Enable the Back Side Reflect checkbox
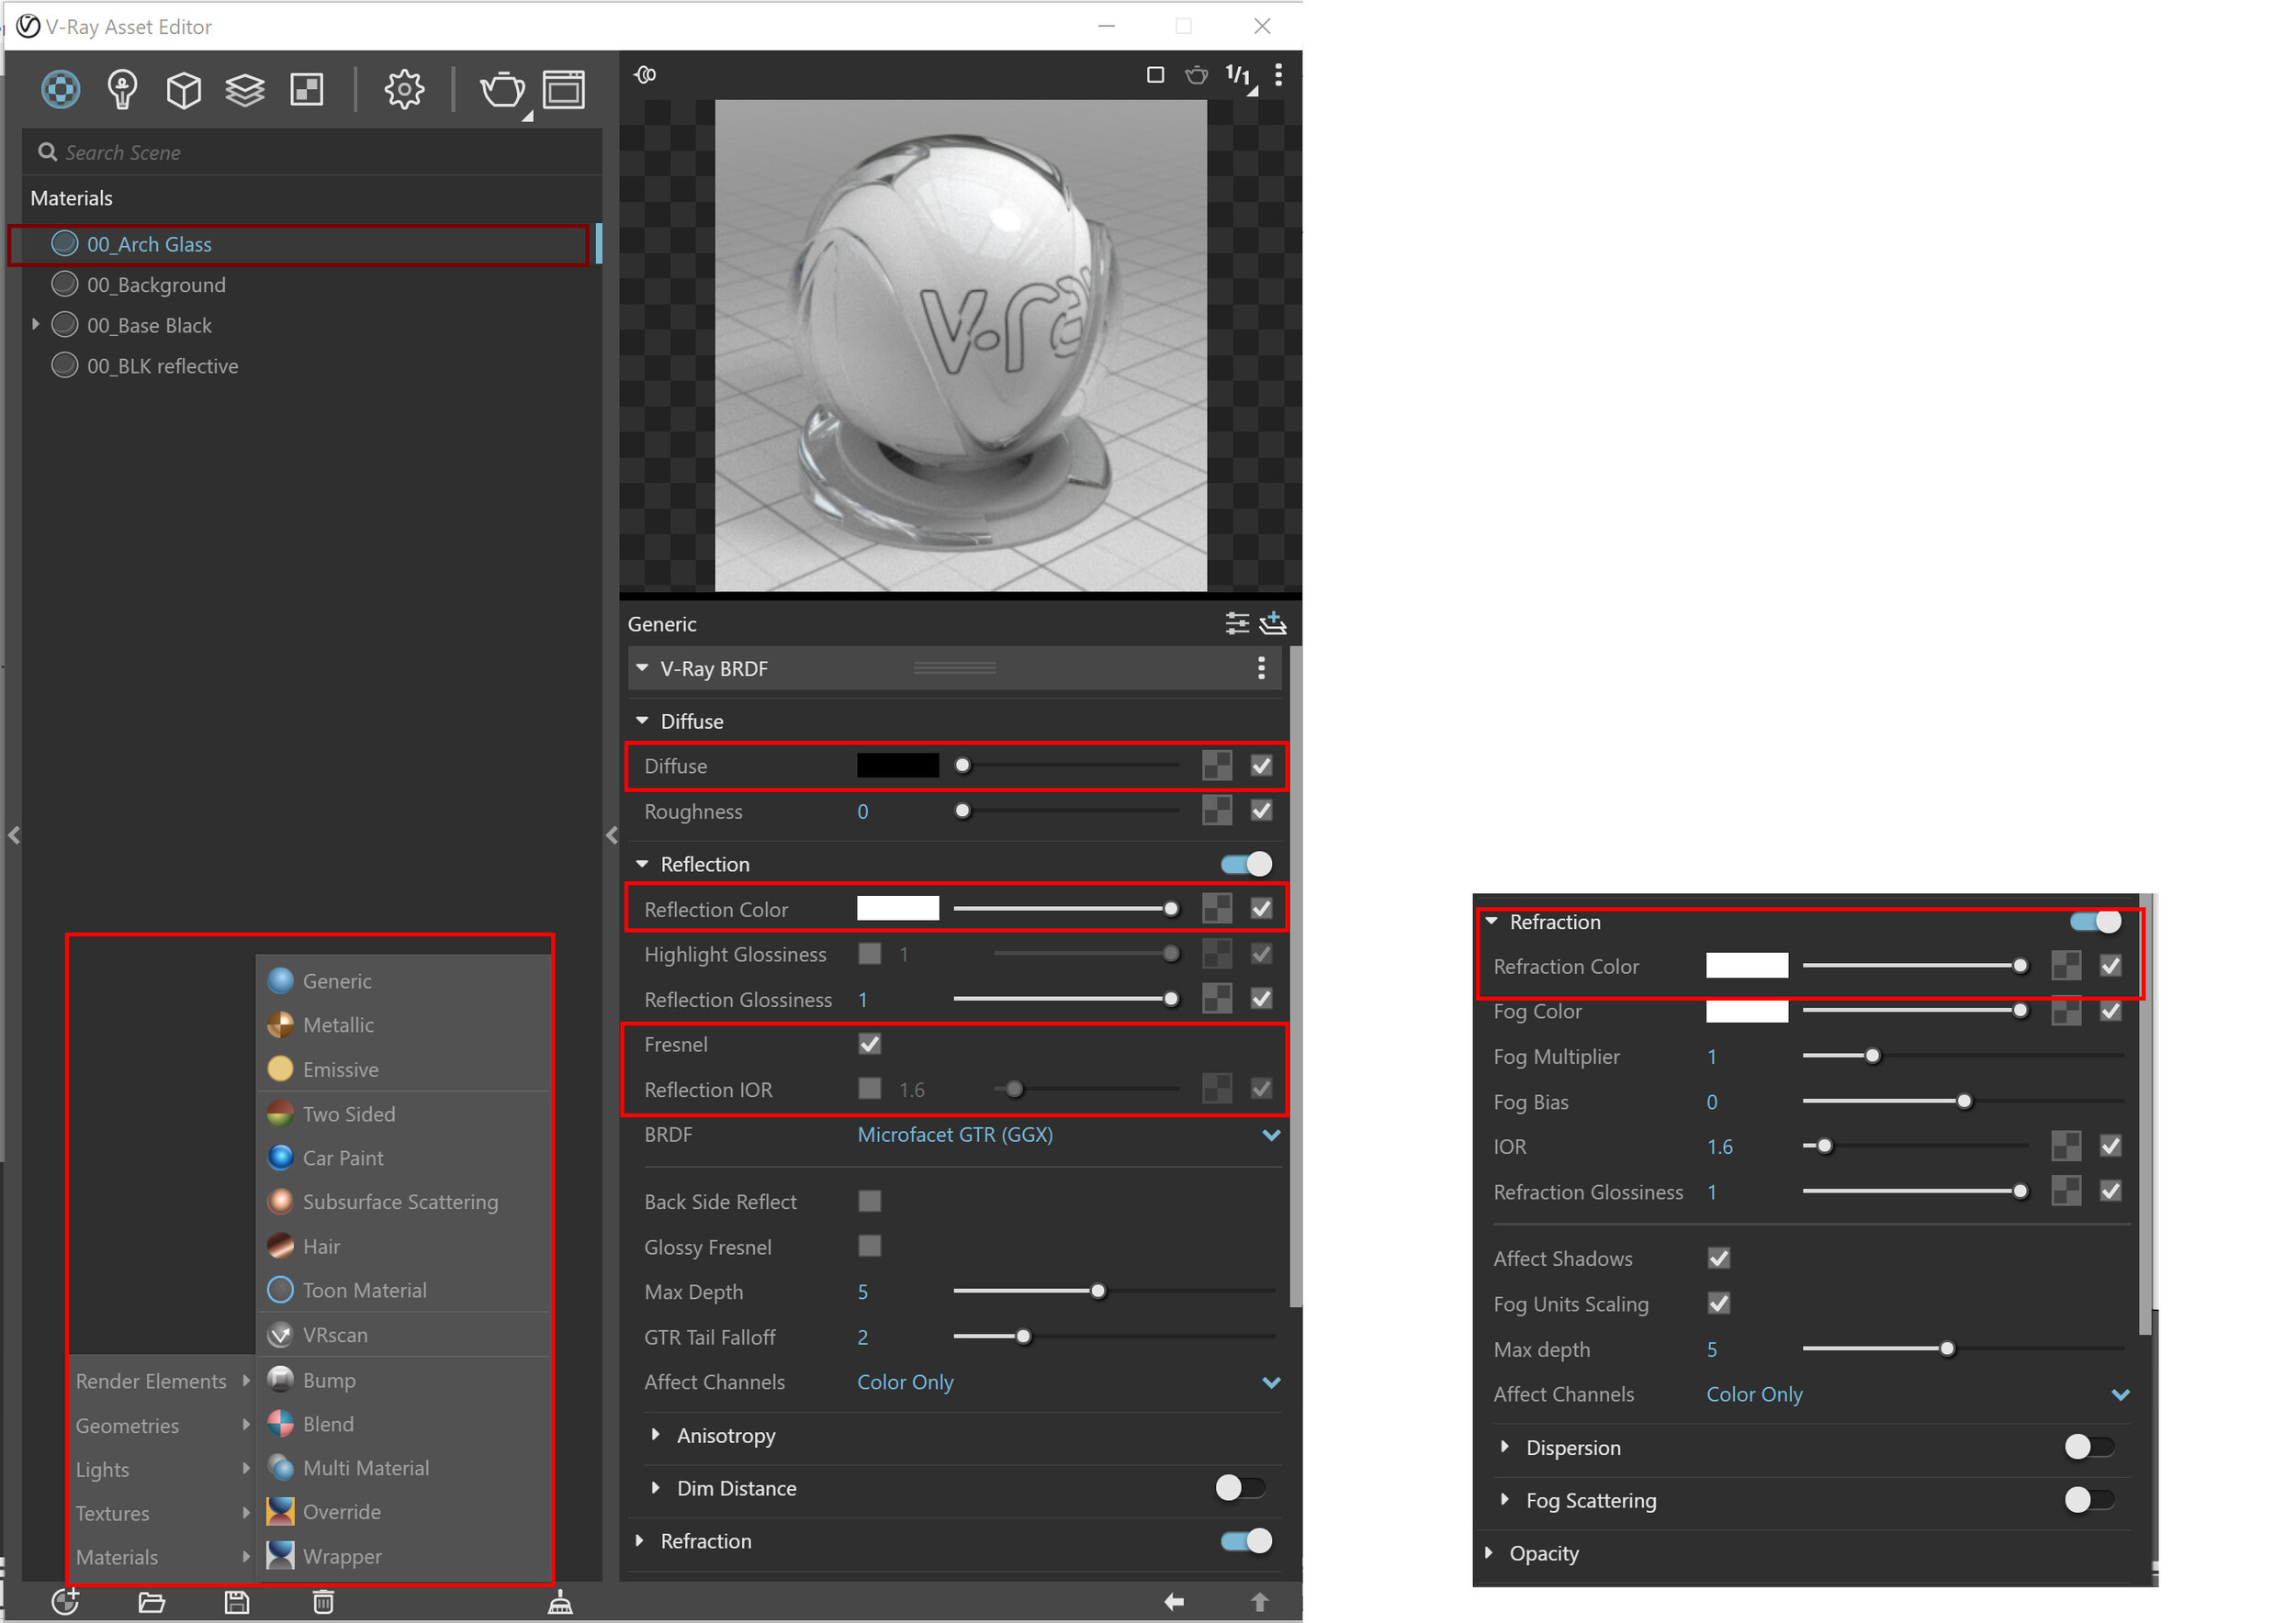Viewport: 2296px width, 1623px height. click(x=869, y=1200)
